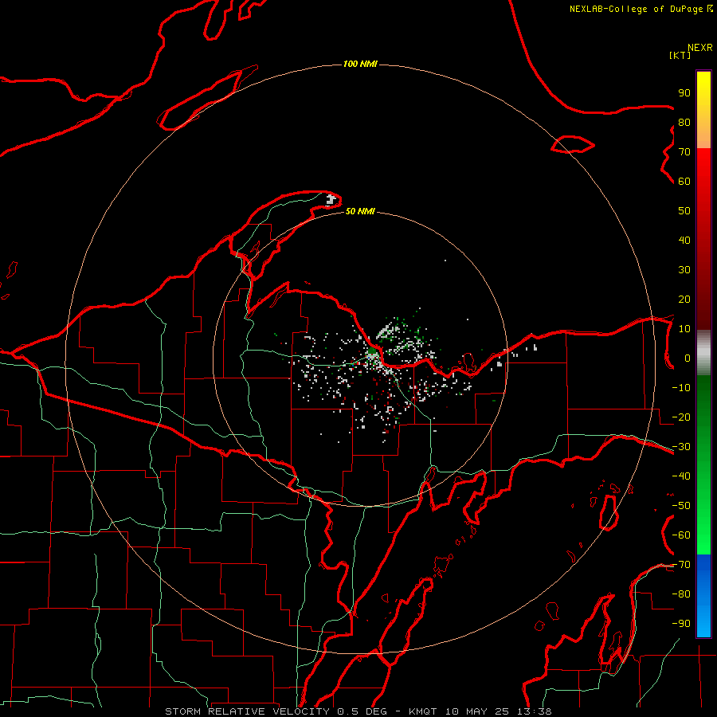The width and height of the screenshot is (717, 717).
Task: Click the [KT] units label
Action: pos(680,55)
